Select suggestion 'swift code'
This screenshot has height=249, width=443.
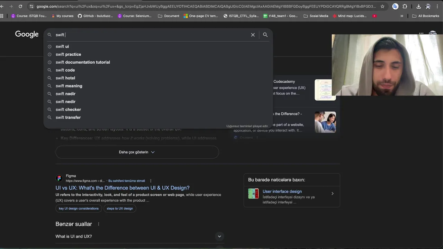coord(158,70)
